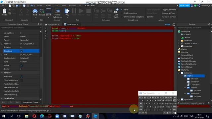The width and height of the screenshot is (212, 119).
Task: Select the LocalScript item in Explorer
Action: (x=195, y=85)
